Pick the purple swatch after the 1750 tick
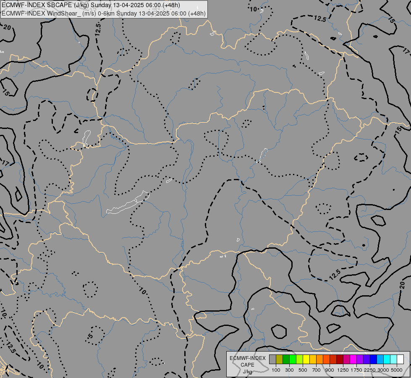This screenshot has height=378, width=411. [x=360, y=359]
